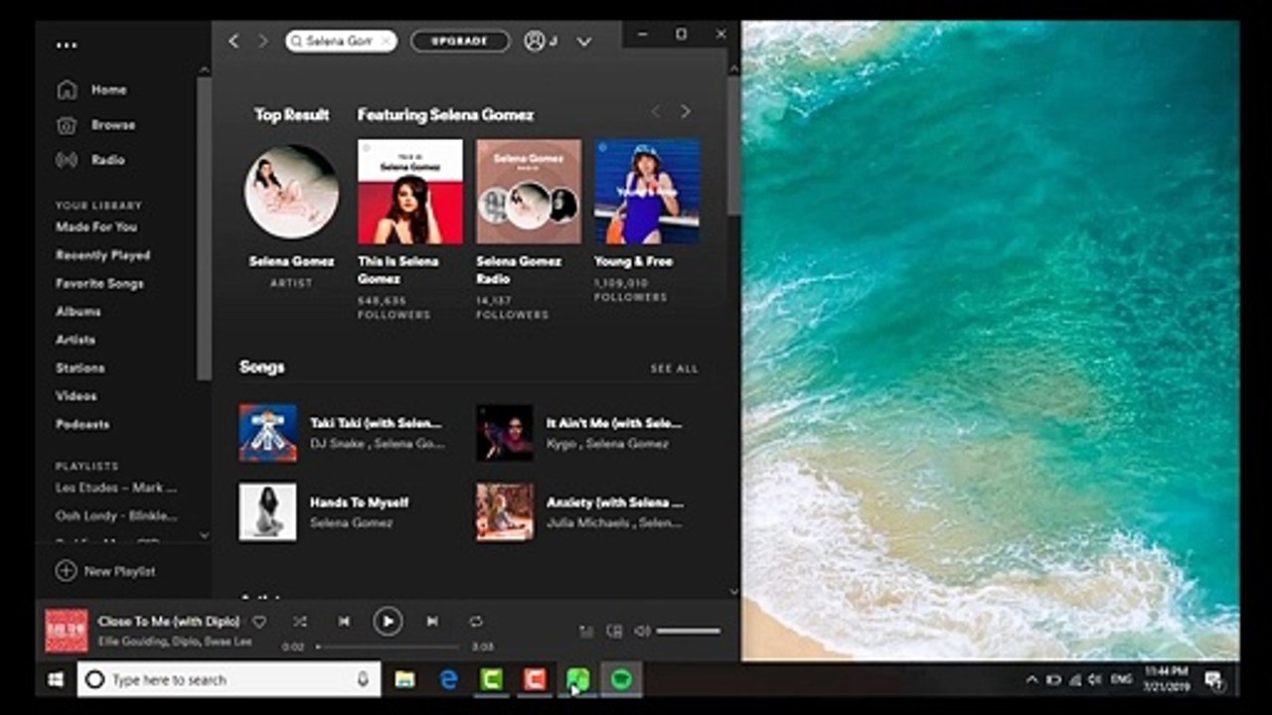
Task: Open Selena Gomez Radio cover
Action: point(529,192)
